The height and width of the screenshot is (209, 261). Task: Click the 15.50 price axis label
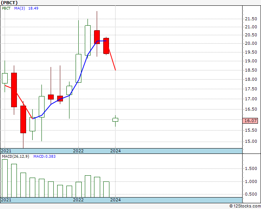click(251, 130)
